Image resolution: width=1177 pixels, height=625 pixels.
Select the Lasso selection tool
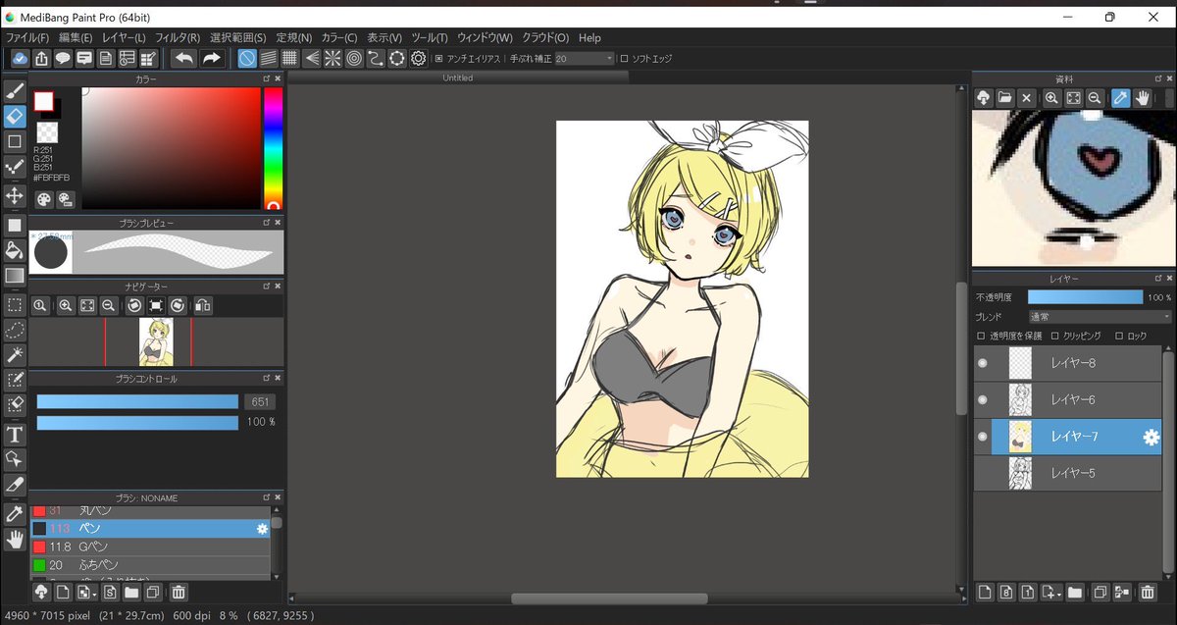coord(15,330)
